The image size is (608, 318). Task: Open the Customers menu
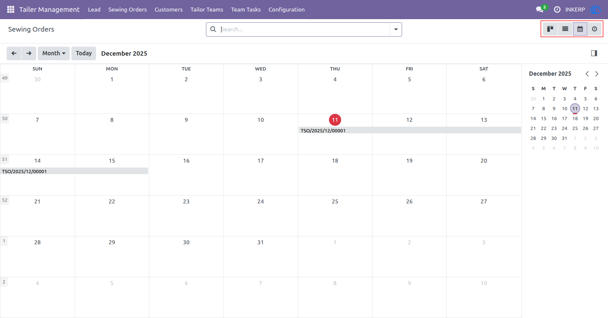[168, 10]
